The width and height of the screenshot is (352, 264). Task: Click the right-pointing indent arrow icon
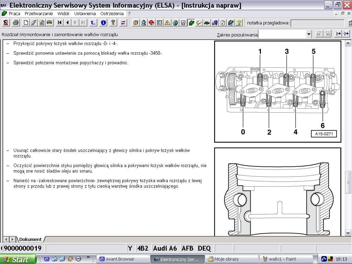(x=346, y=34)
